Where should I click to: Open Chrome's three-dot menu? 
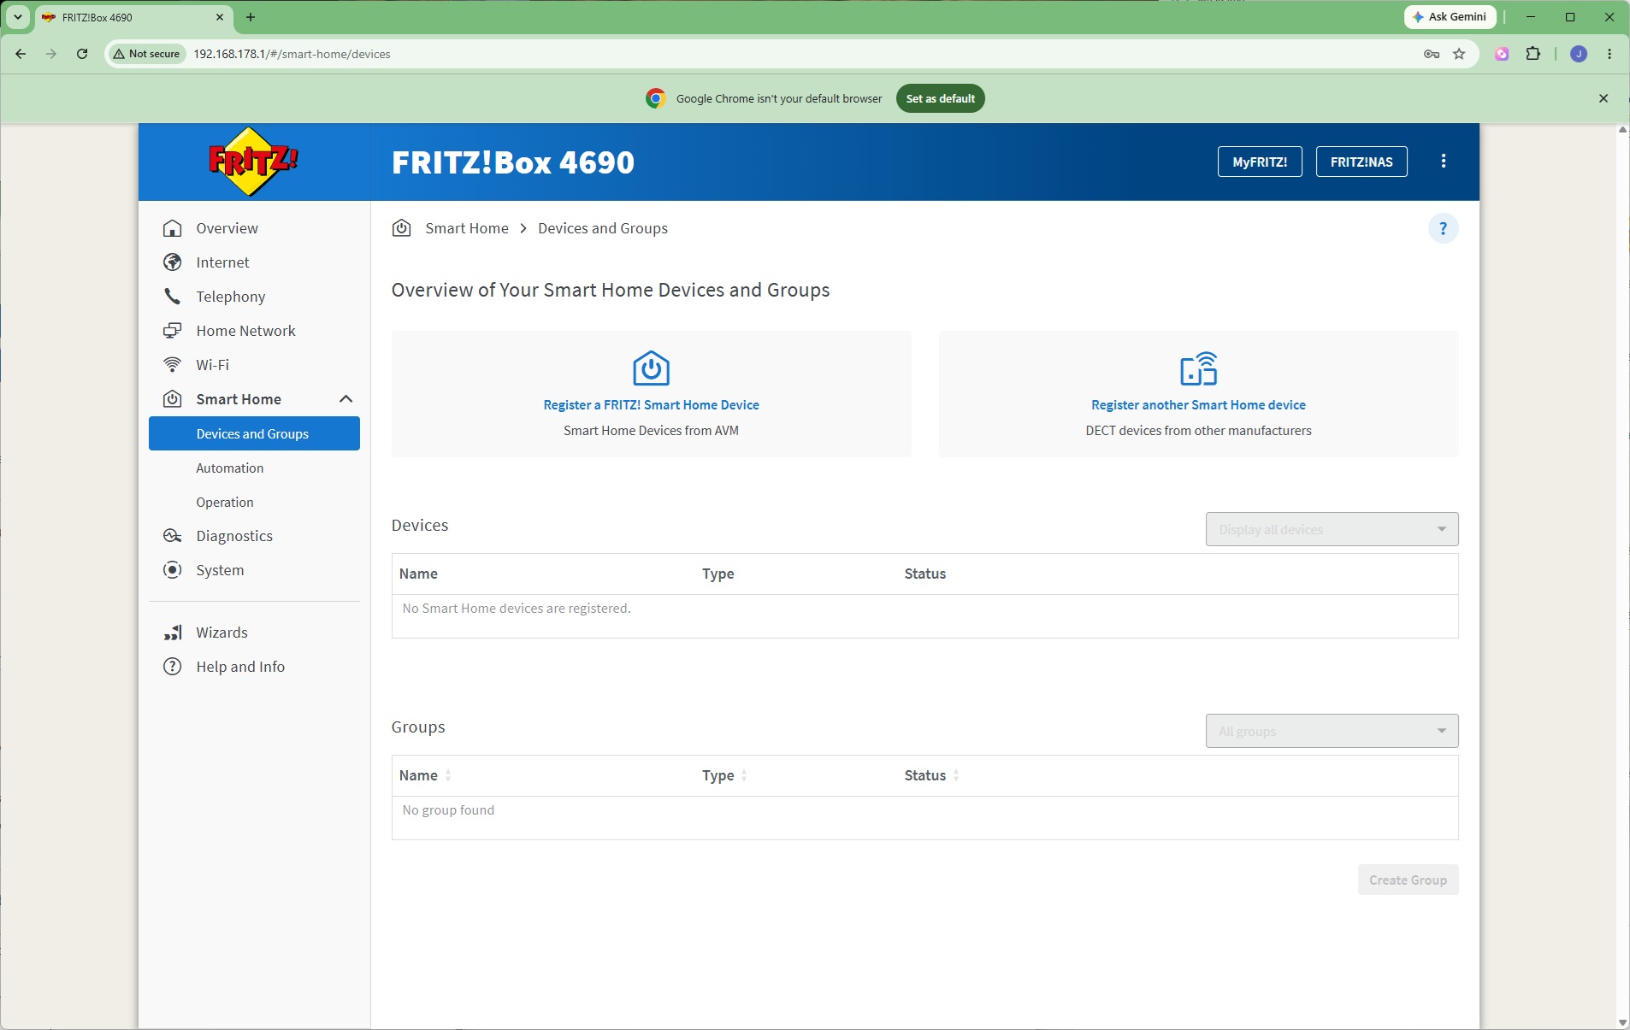pos(1609,54)
